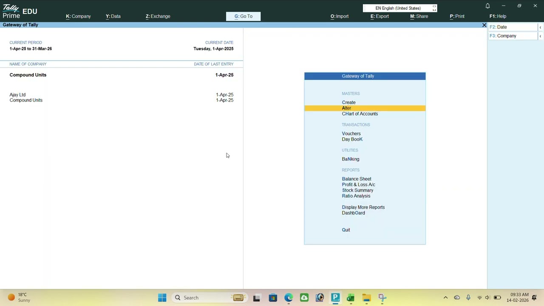Open the E: Export menu
544x306 pixels.
pos(379,16)
